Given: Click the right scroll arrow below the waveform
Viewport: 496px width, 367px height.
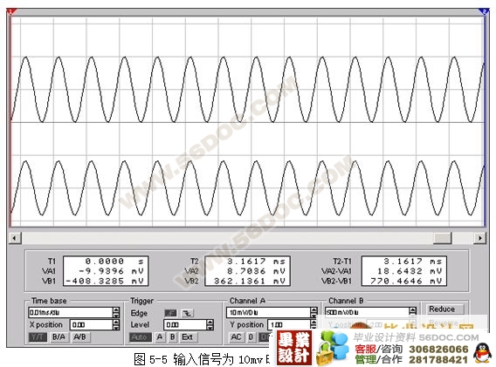Looking at the screenshot, I should click(480, 238).
